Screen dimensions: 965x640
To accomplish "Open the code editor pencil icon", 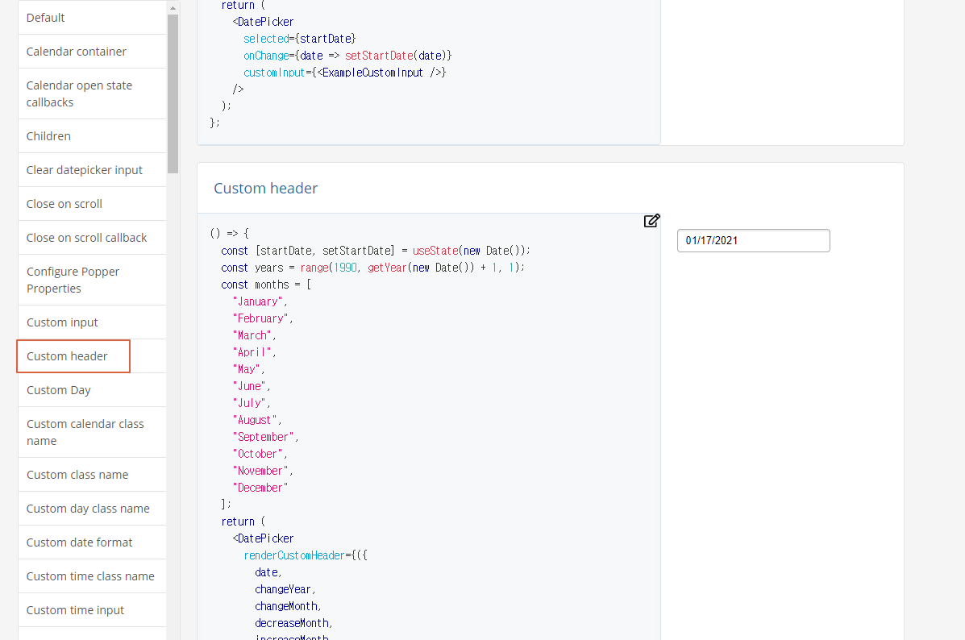I will [x=651, y=220].
